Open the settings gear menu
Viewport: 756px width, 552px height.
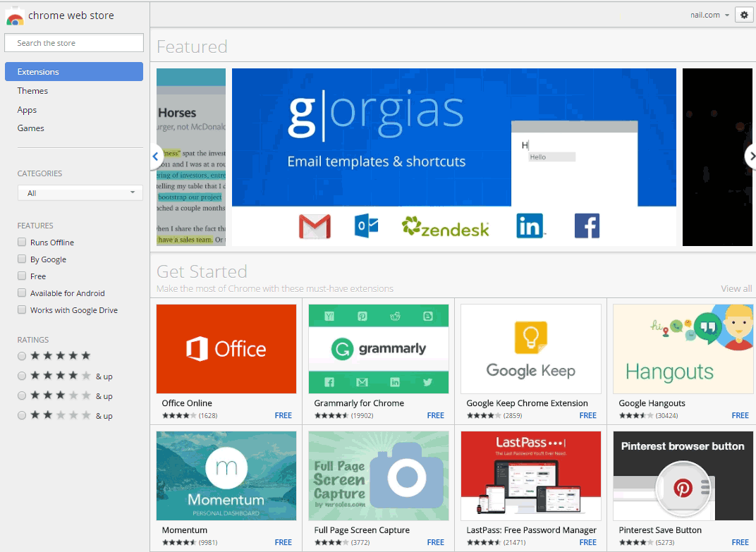click(744, 15)
